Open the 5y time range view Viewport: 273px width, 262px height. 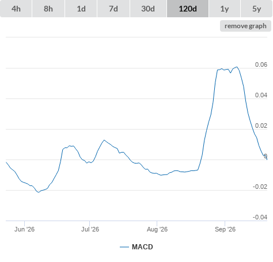(x=256, y=9)
